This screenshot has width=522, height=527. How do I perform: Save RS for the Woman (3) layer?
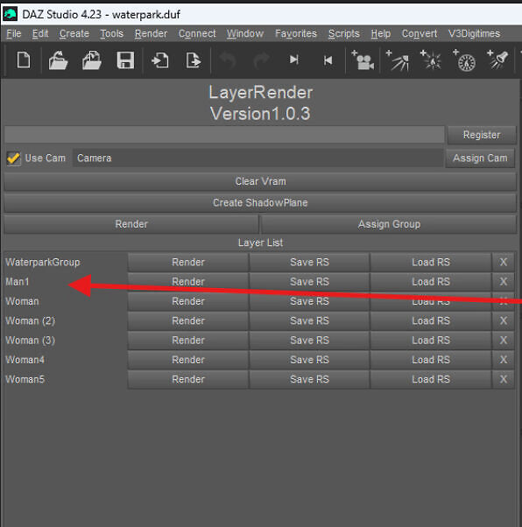point(309,341)
